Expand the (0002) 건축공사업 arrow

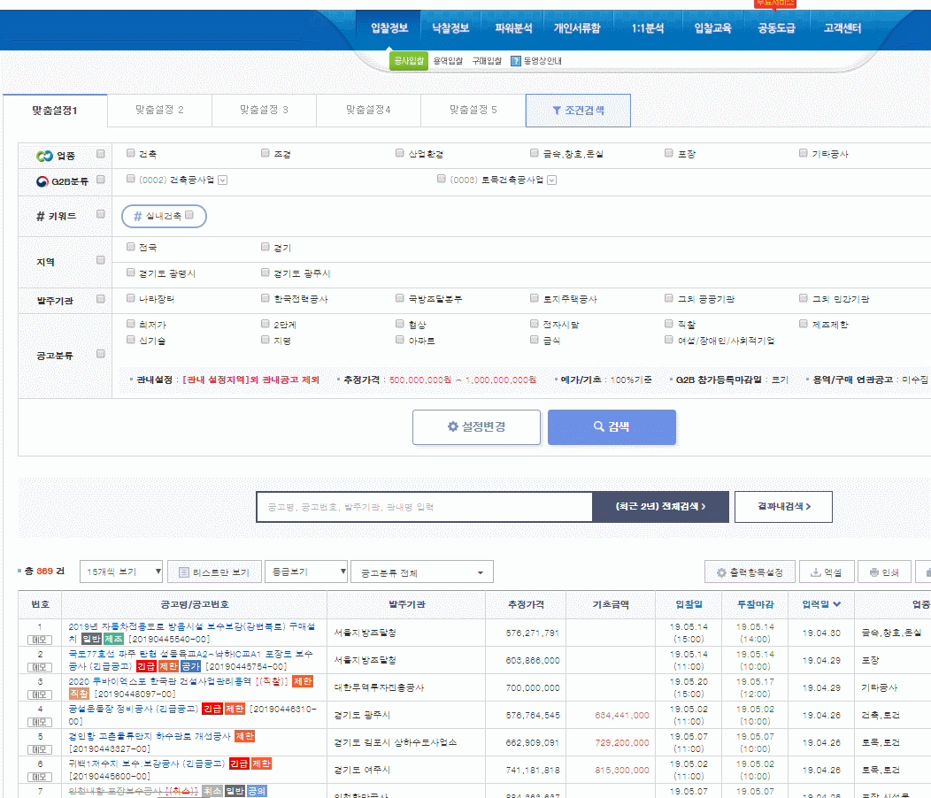point(223,180)
